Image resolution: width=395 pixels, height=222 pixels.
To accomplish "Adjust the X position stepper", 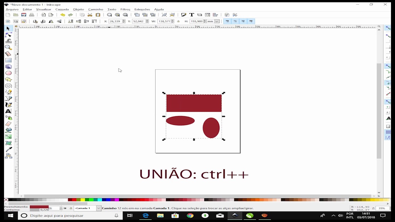I will coord(124,21).
